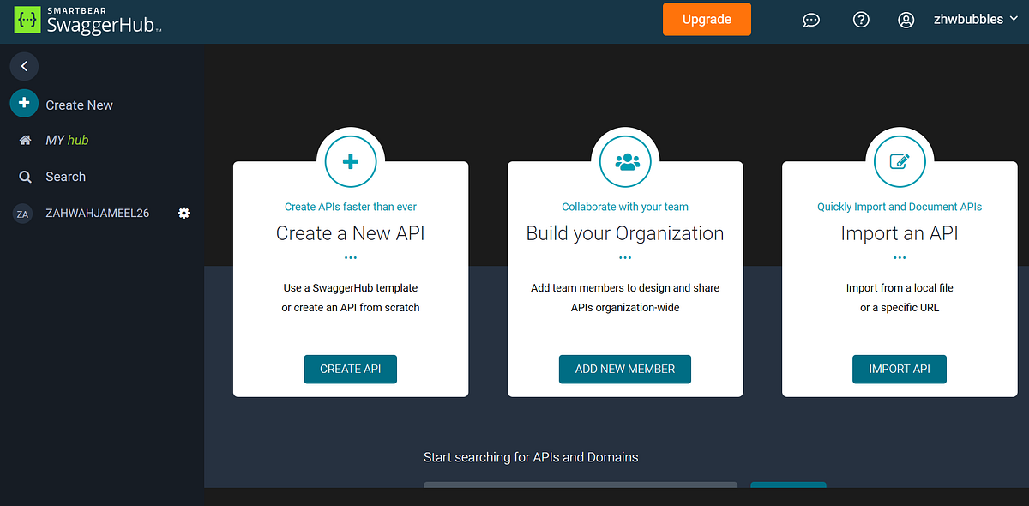Select the Search magnifier in the sidebar
This screenshot has height=506, width=1029.
26,177
